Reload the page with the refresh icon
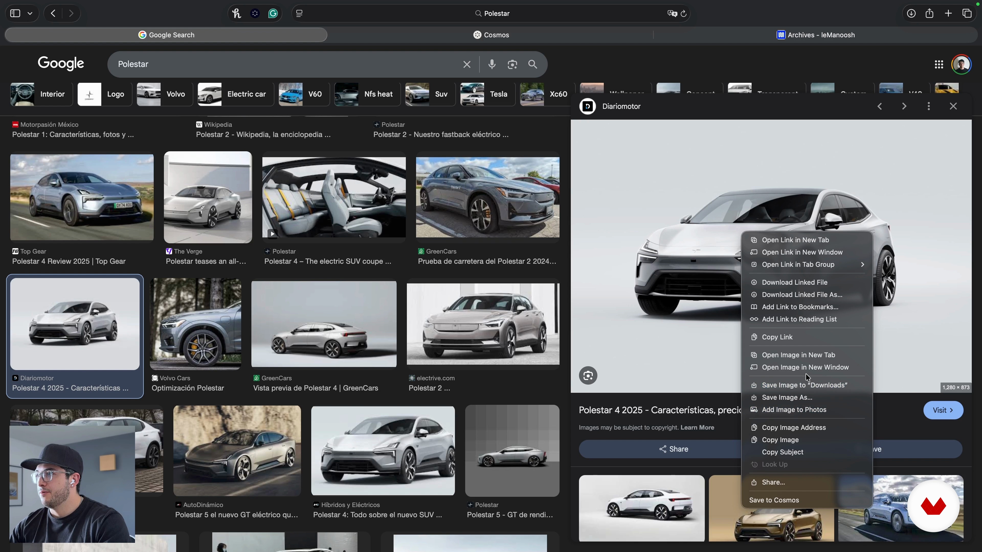The image size is (982, 552). (684, 14)
